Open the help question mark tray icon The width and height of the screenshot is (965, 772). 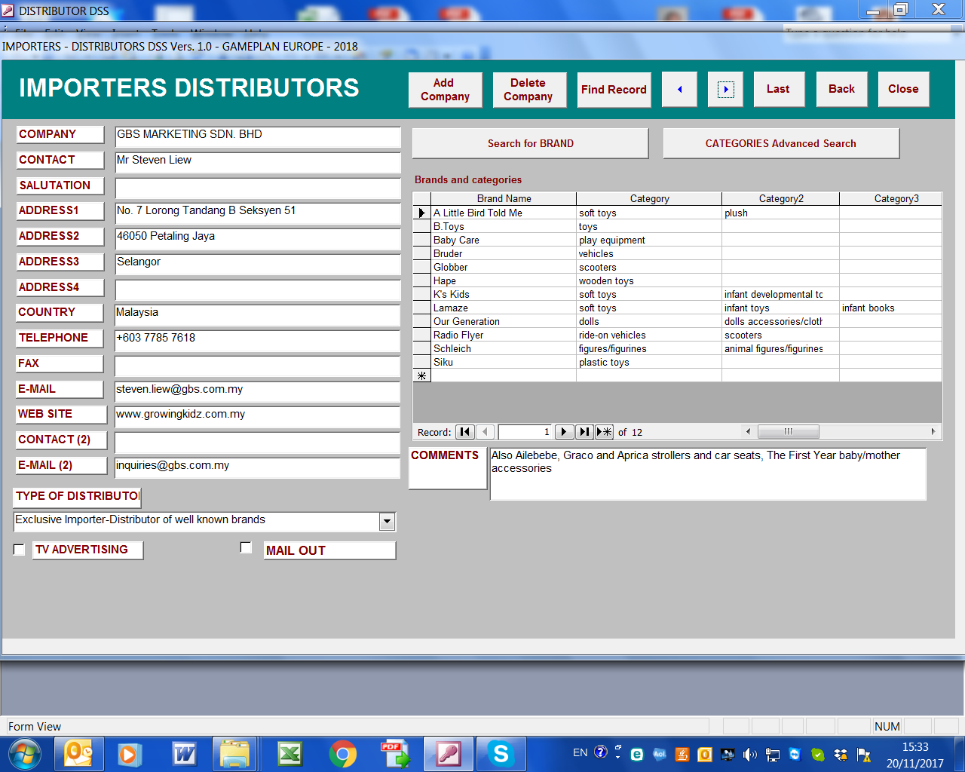(601, 752)
